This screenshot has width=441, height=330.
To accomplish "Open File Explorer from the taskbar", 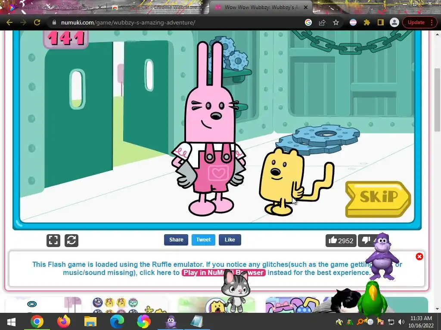I will 90,321.
